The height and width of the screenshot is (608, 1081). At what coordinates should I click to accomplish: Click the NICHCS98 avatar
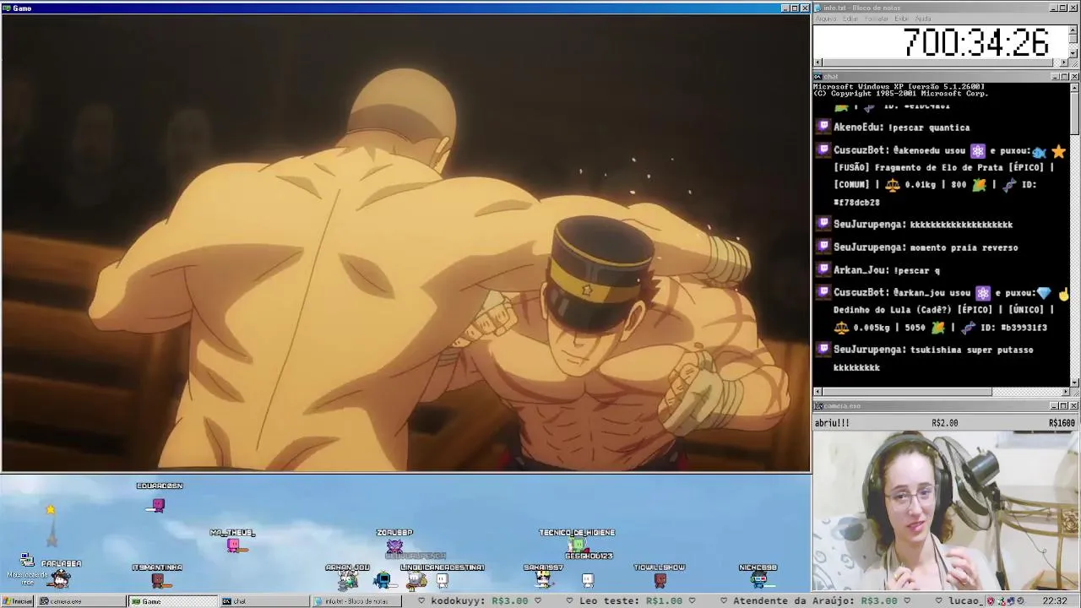click(758, 579)
